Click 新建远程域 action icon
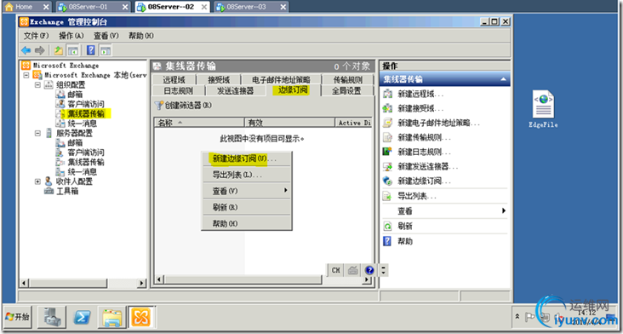Image resolution: width=623 pixels, height=334 pixels. (x=387, y=94)
